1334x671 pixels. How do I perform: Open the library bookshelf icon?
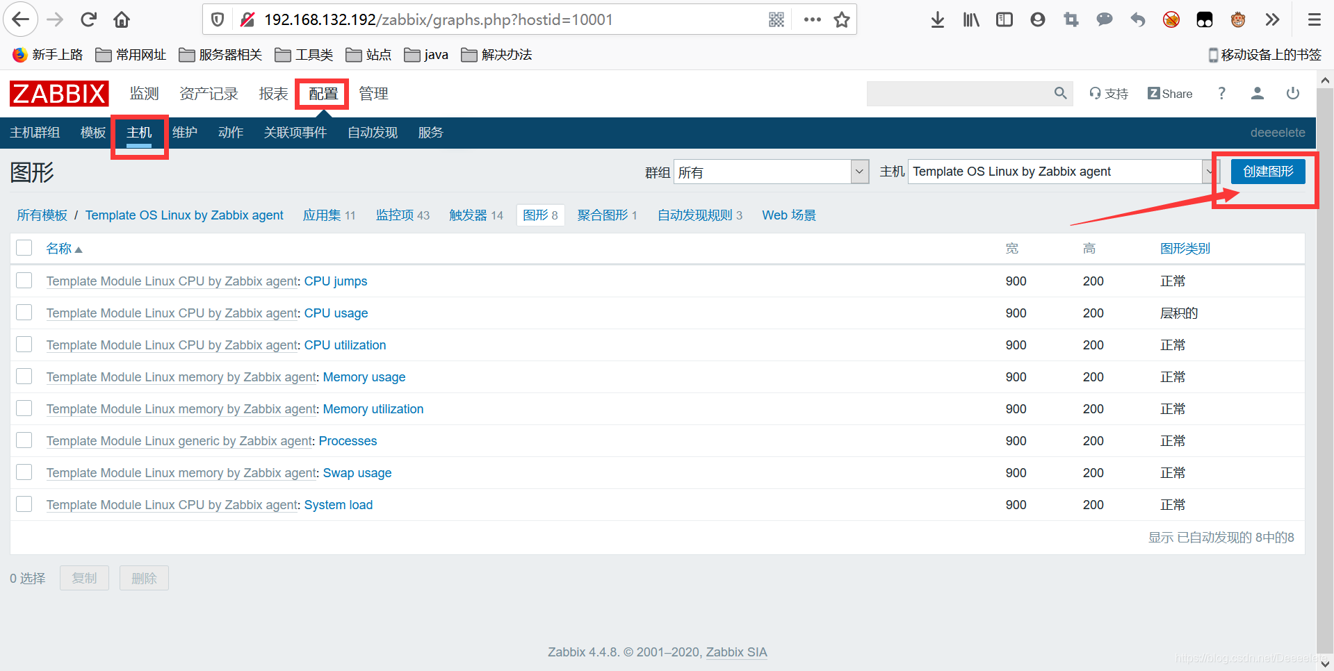[x=971, y=19]
